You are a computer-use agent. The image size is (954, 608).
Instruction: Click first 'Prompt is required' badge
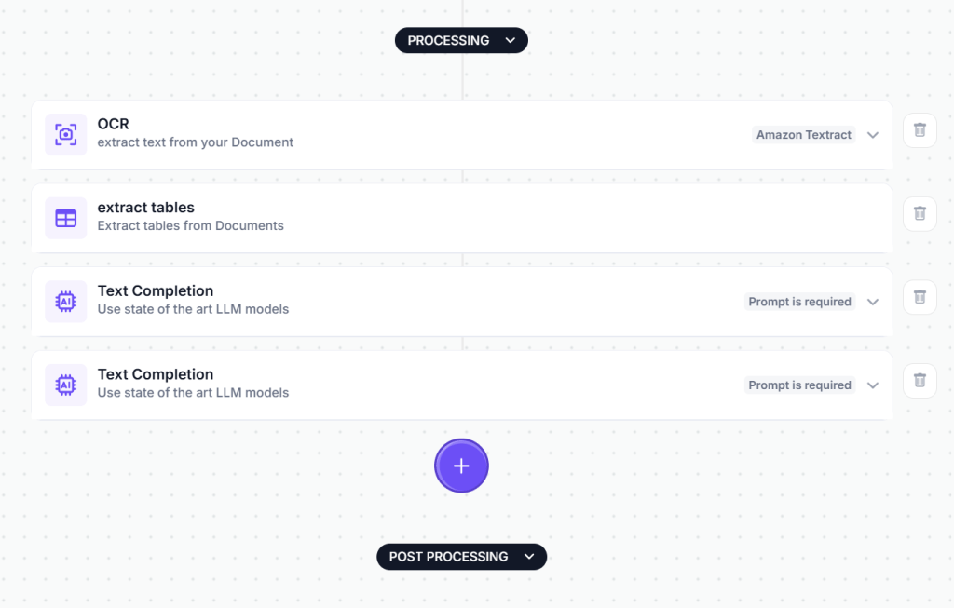point(799,302)
